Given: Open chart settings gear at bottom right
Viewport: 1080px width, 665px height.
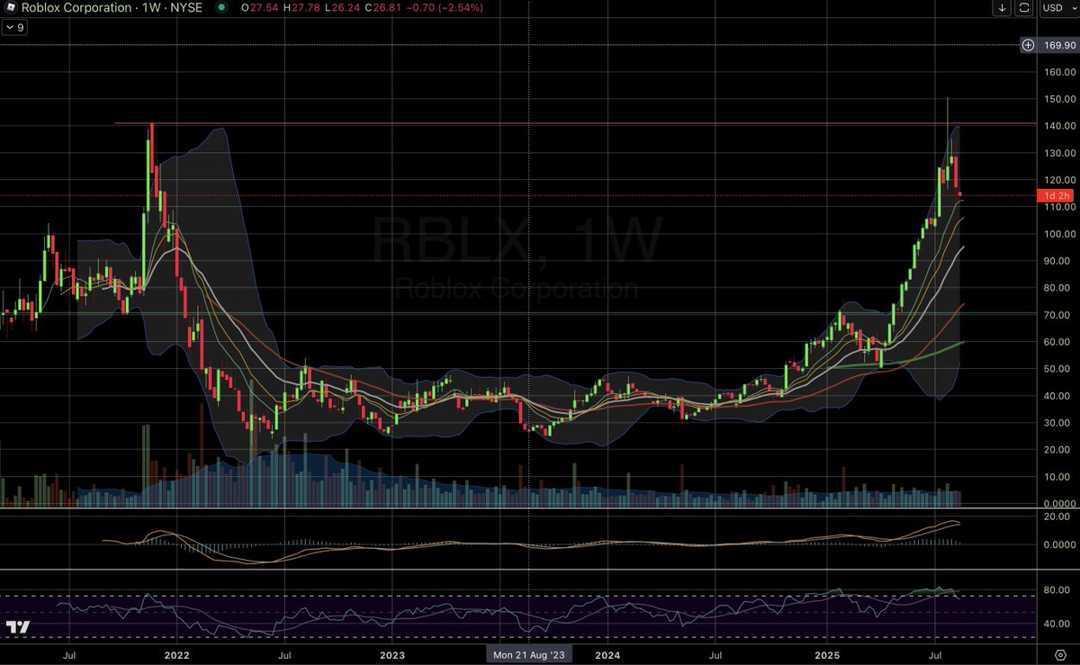Looking at the screenshot, I should coord(1059,654).
